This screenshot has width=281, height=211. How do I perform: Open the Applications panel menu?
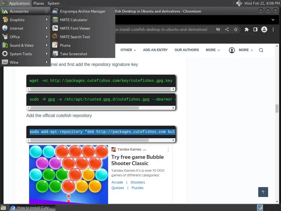16,3
